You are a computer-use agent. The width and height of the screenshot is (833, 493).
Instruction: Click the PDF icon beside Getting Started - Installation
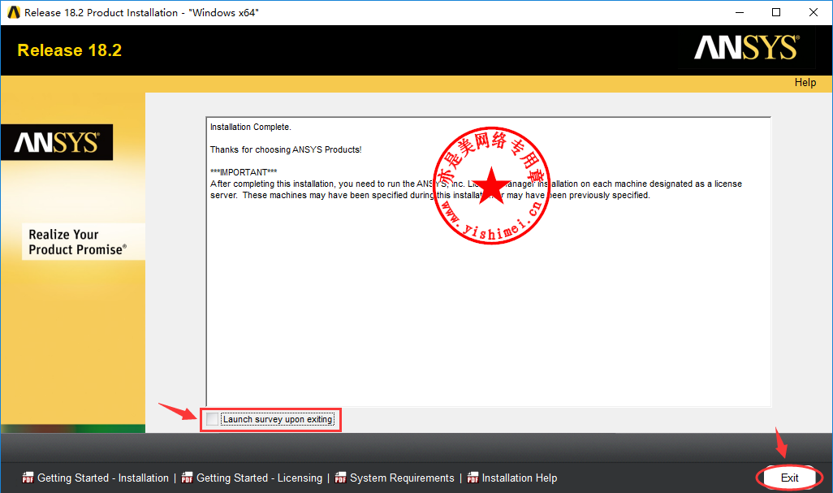28,478
